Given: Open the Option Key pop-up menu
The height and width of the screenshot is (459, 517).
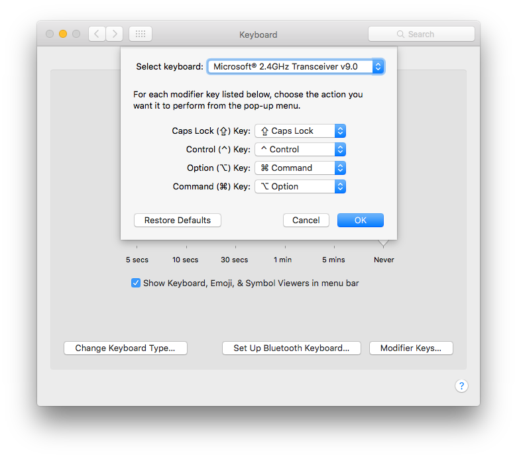Looking at the screenshot, I should (x=300, y=168).
